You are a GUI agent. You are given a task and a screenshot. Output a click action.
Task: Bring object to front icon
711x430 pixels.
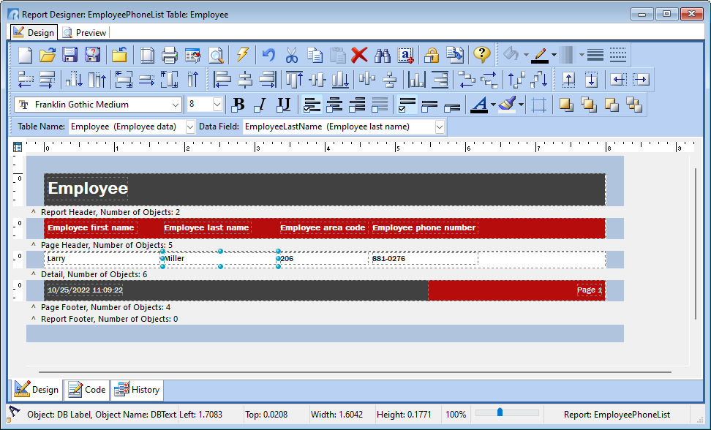click(x=565, y=105)
